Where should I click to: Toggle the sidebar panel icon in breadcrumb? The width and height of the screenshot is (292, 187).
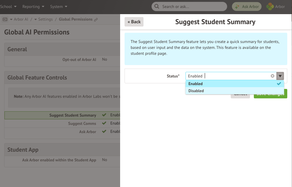point(5,19)
